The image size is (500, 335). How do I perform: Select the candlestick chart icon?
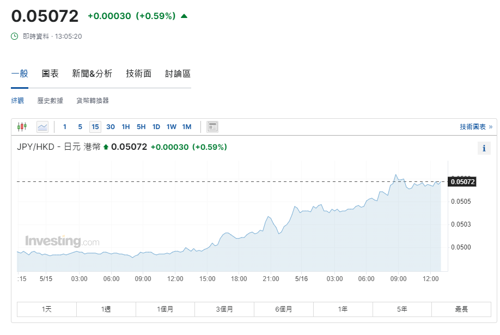click(22, 126)
